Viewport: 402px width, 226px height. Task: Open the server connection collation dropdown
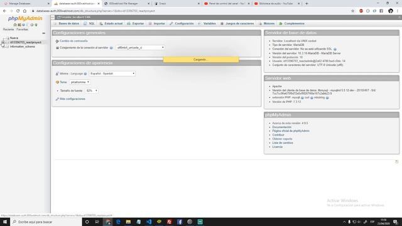140,48
